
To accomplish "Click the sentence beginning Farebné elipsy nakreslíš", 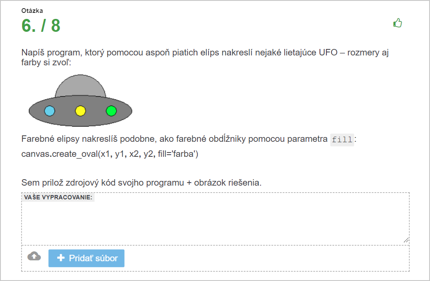I will [189, 139].
